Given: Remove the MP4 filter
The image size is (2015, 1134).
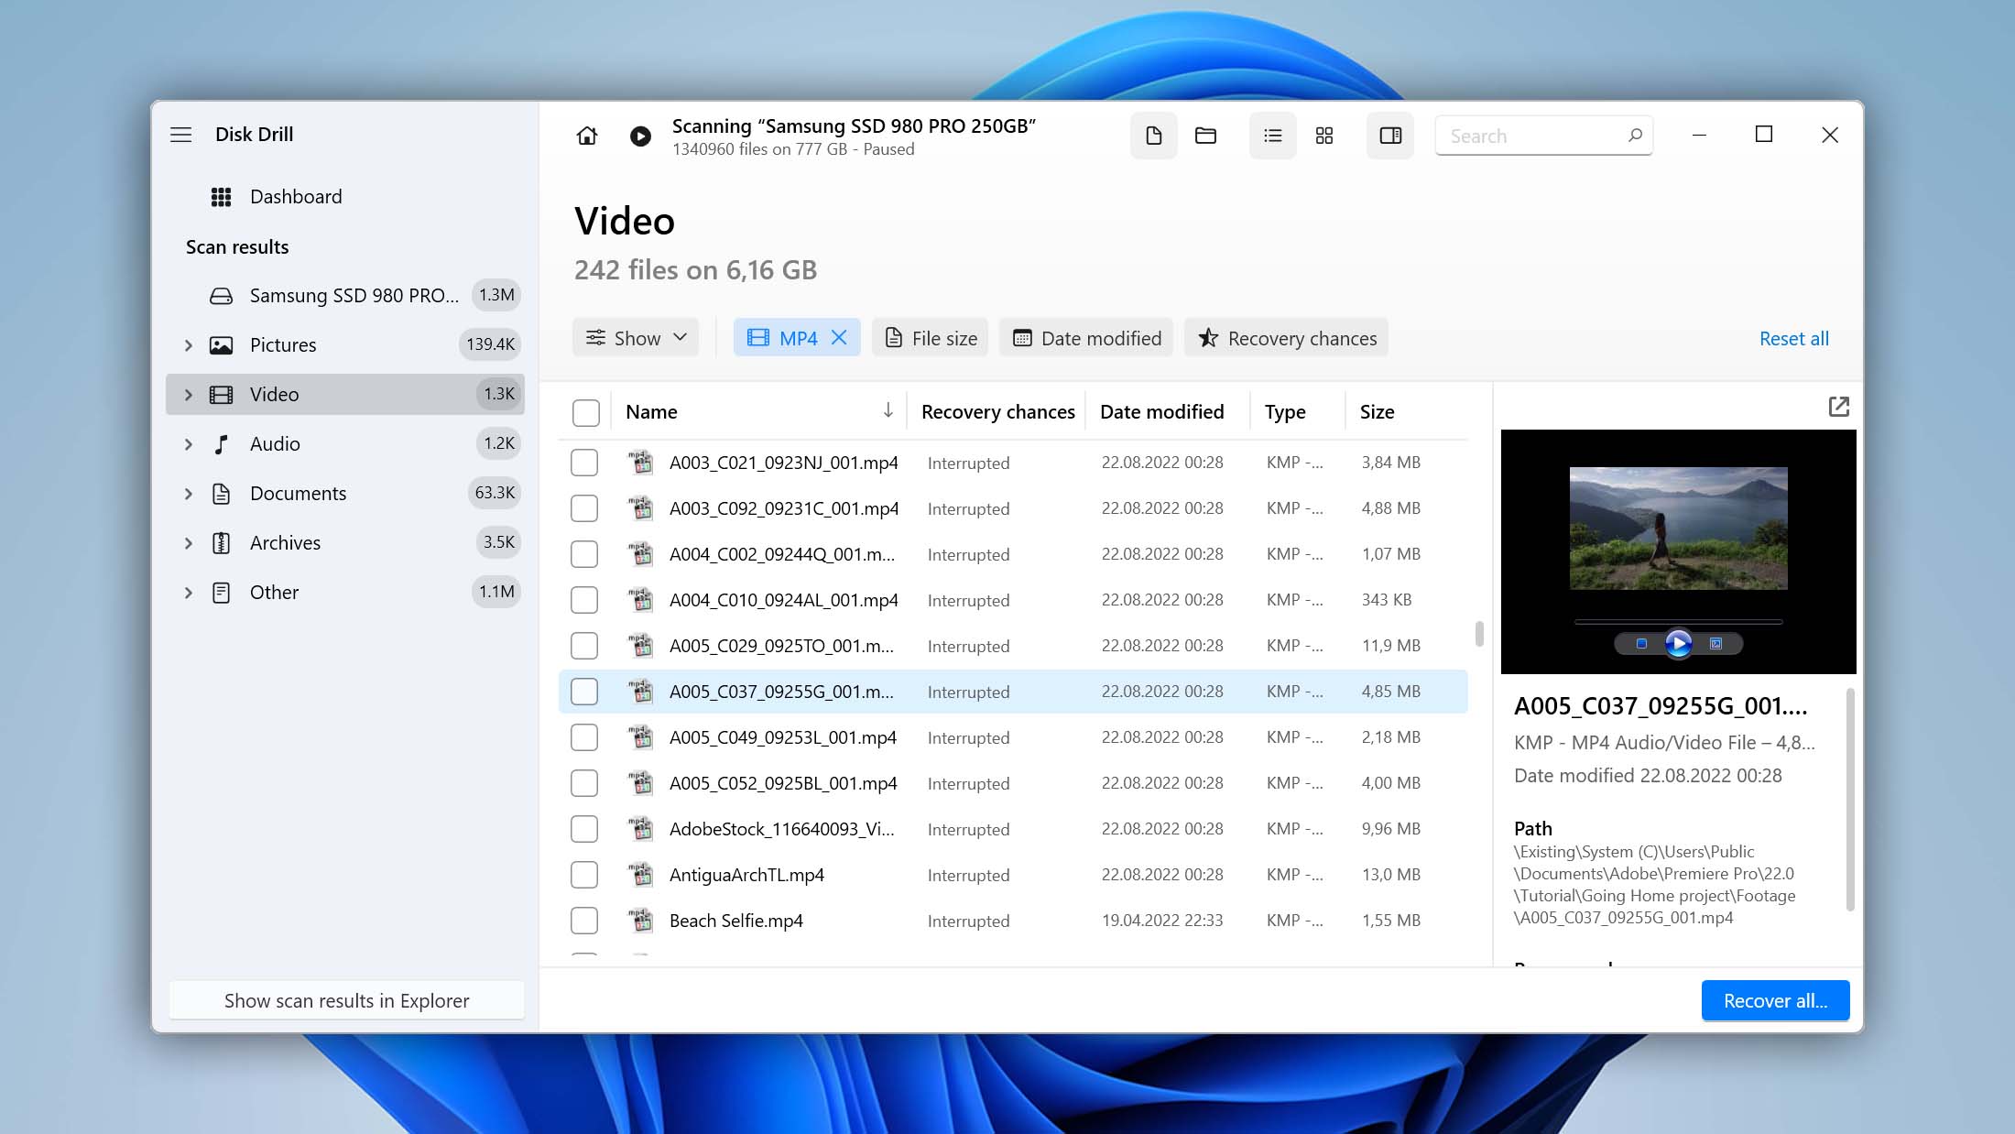Looking at the screenshot, I should (x=839, y=338).
